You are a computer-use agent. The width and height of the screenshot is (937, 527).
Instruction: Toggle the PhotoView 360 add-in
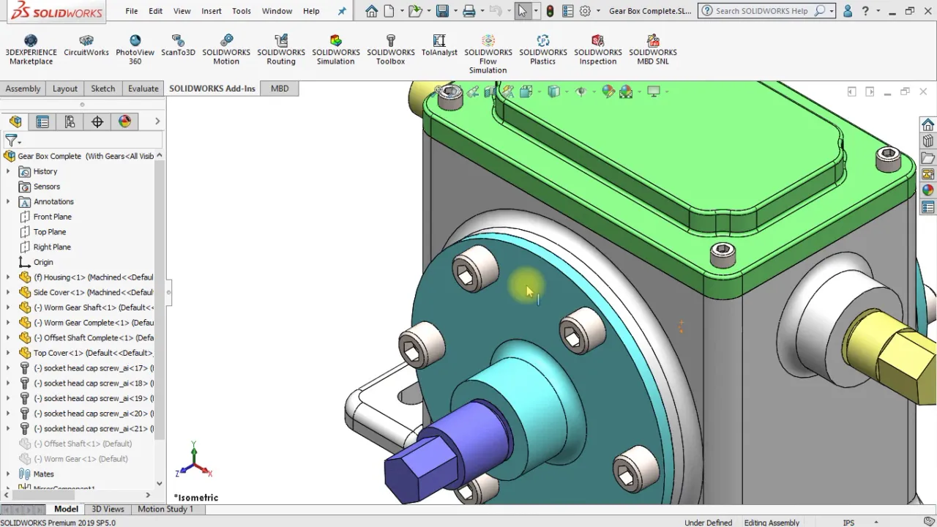tap(135, 50)
